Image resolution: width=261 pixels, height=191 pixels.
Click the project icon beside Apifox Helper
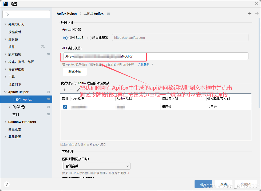pos(49,92)
